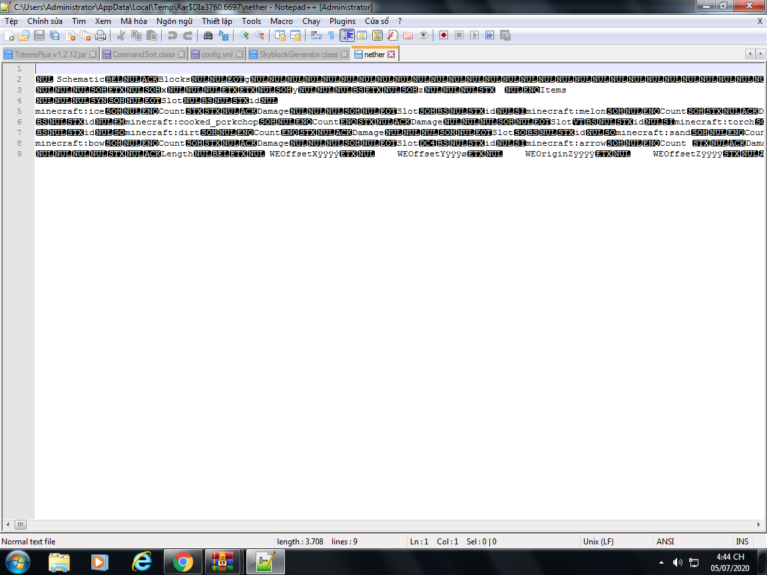Toggle word wrap in the toolbar
Image resolution: width=767 pixels, height=575 pixels.
316,35
